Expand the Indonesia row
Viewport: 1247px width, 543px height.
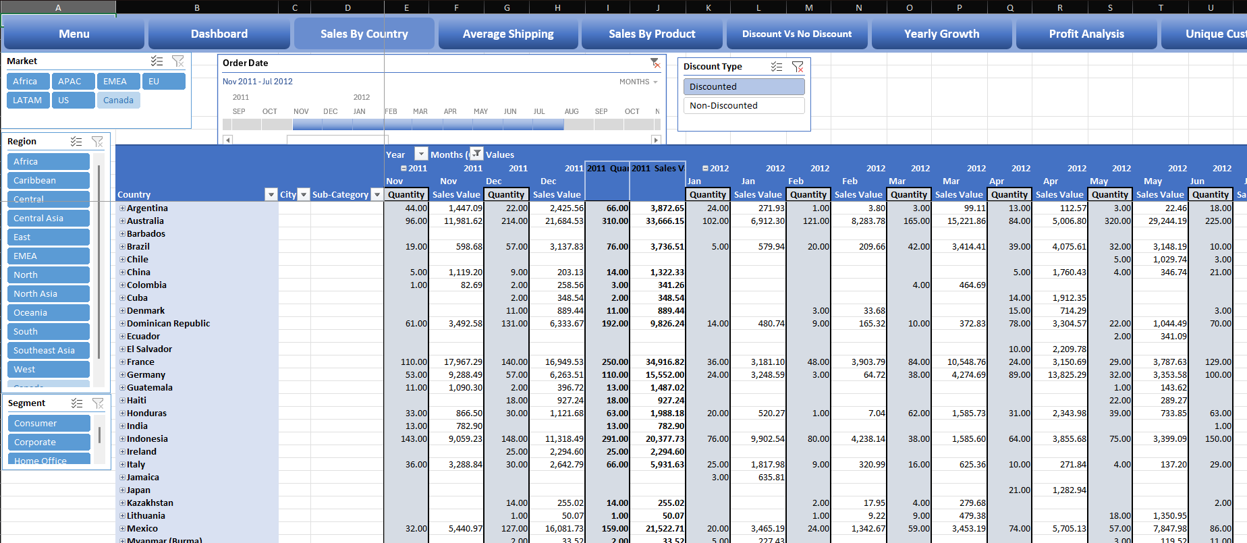123,438
